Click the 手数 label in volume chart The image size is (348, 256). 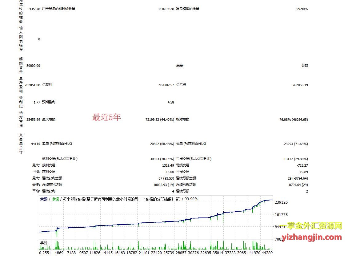click(x=44, y=243)
